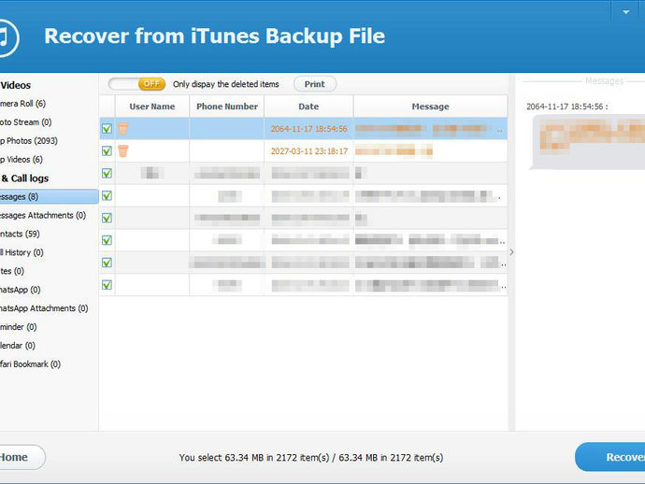
Task: Sort by the User Name column header
Action: point(152,107)
